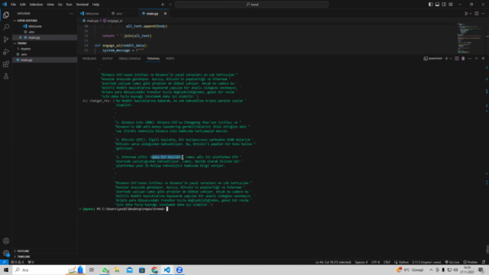Screen dimensions: 489x275
Task: Maximize the terminal panel size
Action: (477, 58)
